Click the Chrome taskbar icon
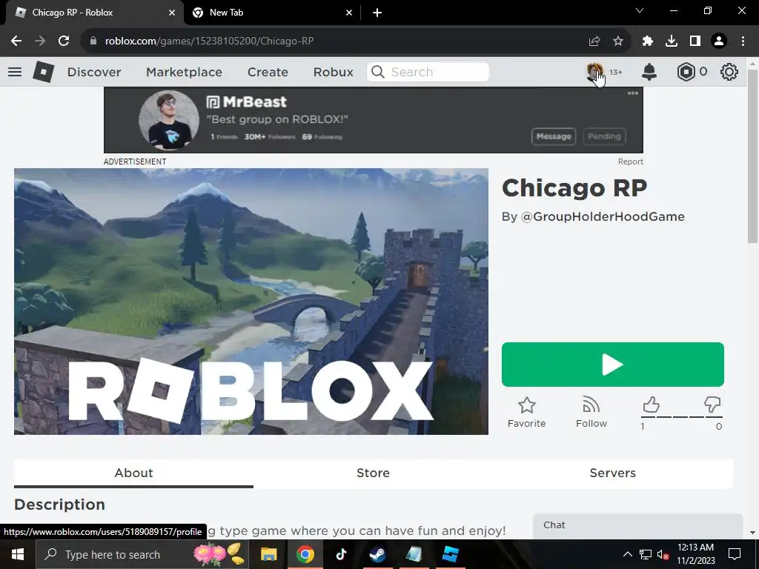The width and height of the screenshot is (759, 569). pyautogui.click(x=305, y=554)
